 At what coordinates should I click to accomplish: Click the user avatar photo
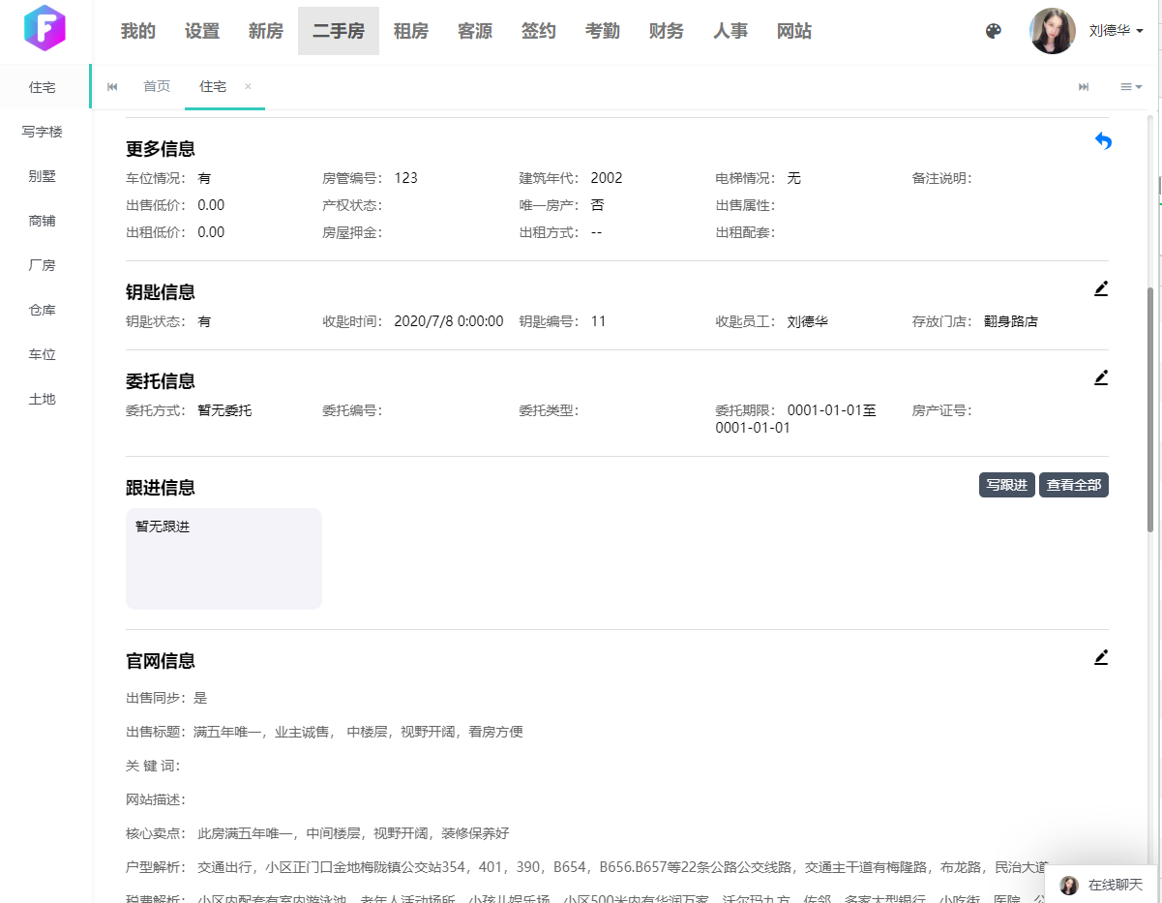1053,31
